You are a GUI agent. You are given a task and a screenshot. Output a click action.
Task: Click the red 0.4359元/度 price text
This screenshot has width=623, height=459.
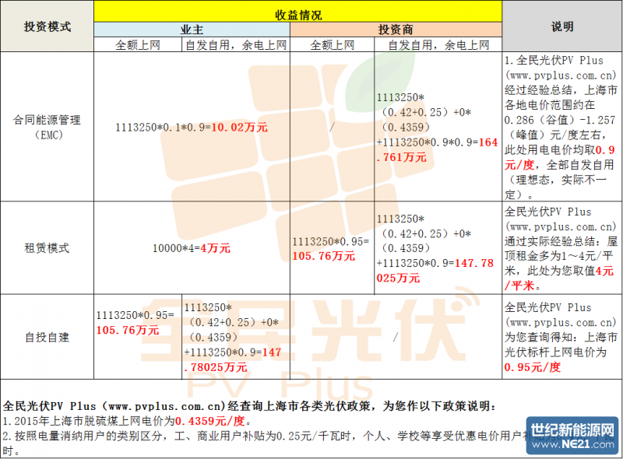210,421
